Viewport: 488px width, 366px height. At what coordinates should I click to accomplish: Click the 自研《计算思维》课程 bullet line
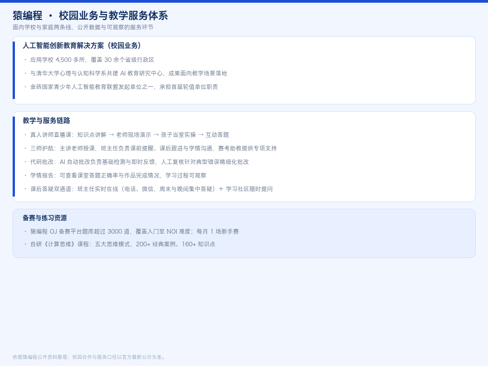[122, 244]
